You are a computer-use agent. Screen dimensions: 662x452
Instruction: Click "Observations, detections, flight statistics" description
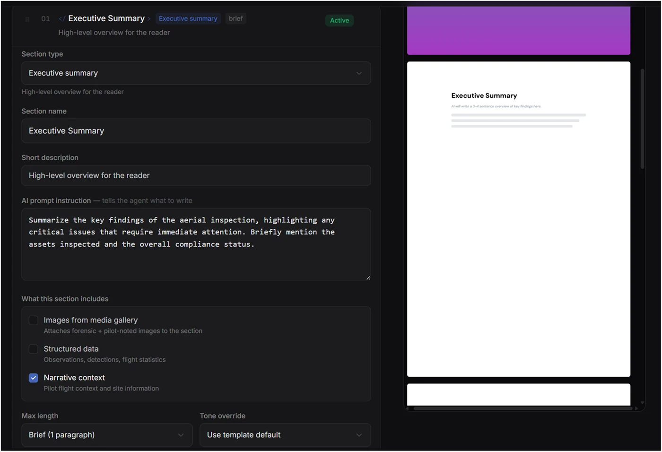tap(105, 360)
